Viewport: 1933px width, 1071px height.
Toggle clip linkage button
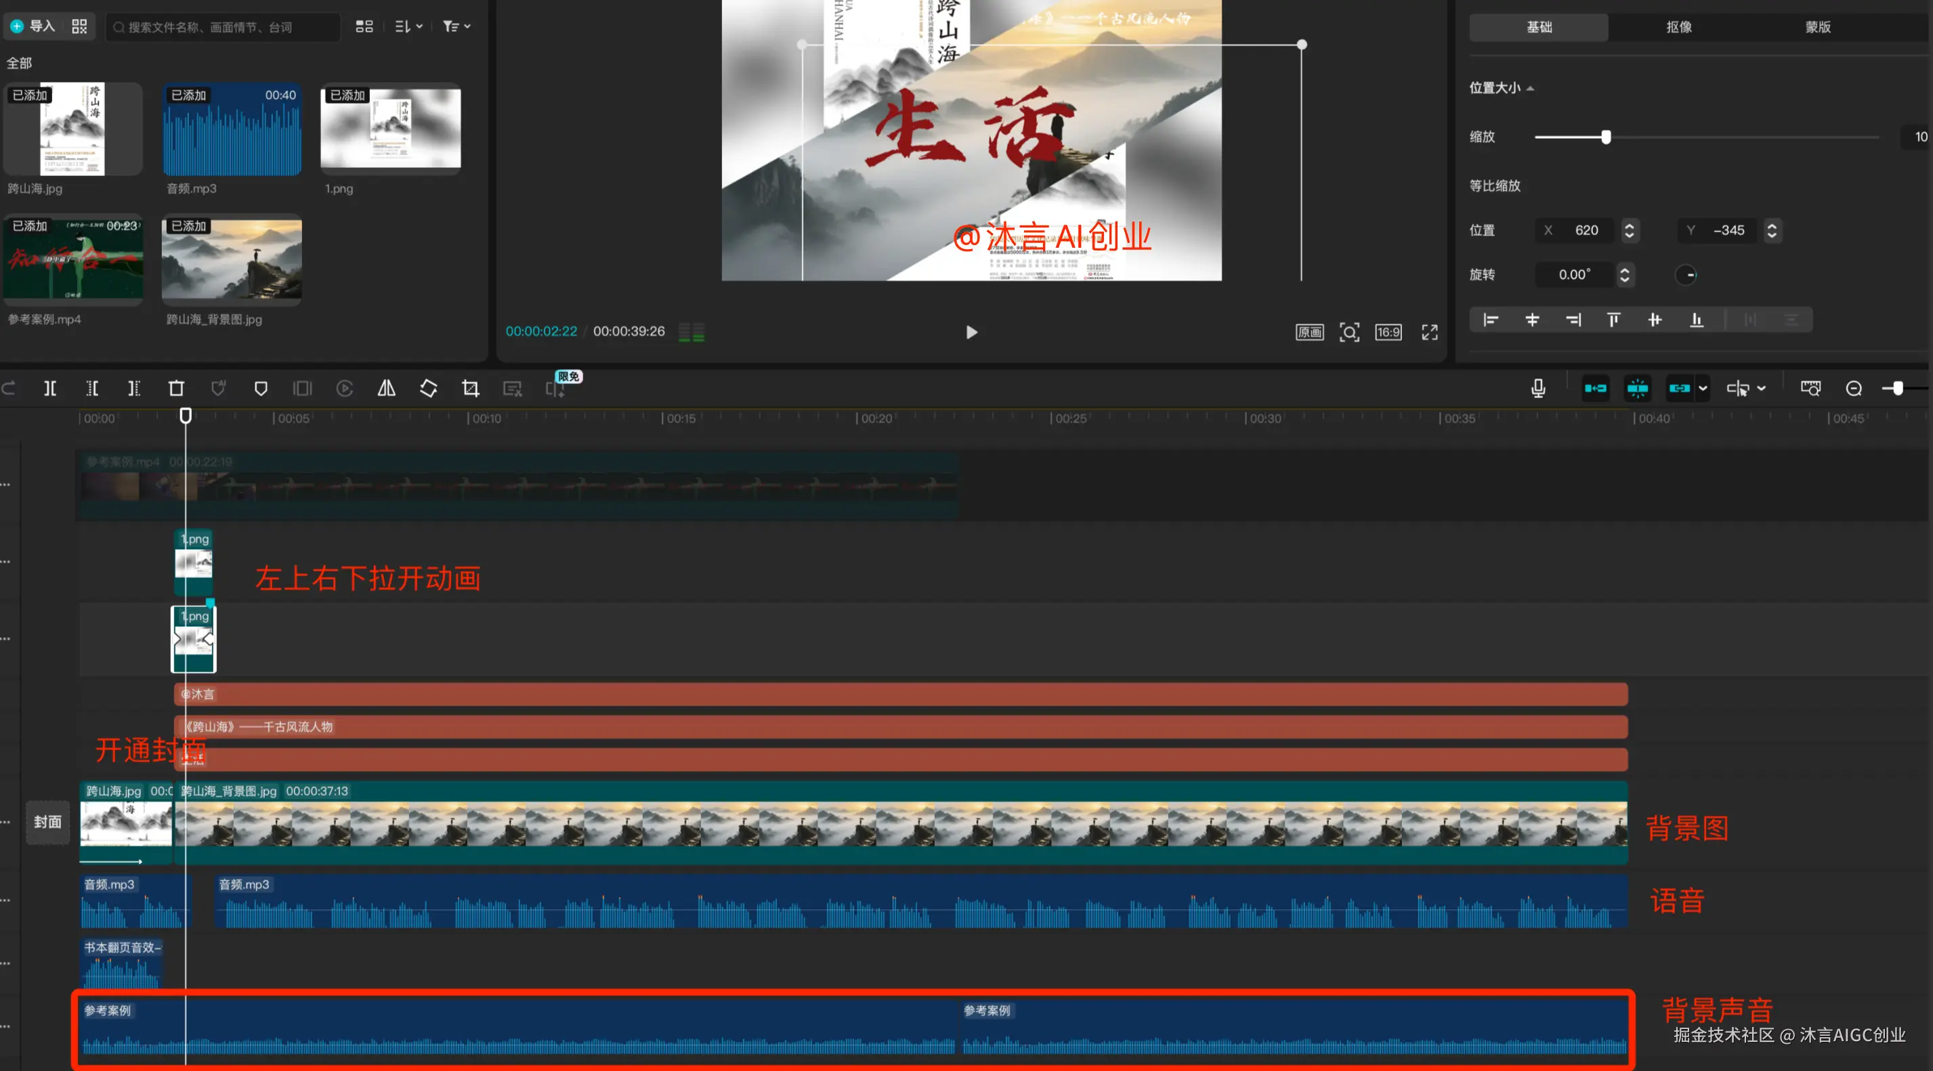[x=1680, y=388]
